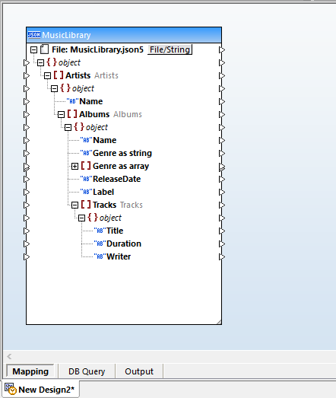Image resolution: width=336 pixels, height=398 pixels.
Task: Select the Title item
Action: click(x=115, y=231)
